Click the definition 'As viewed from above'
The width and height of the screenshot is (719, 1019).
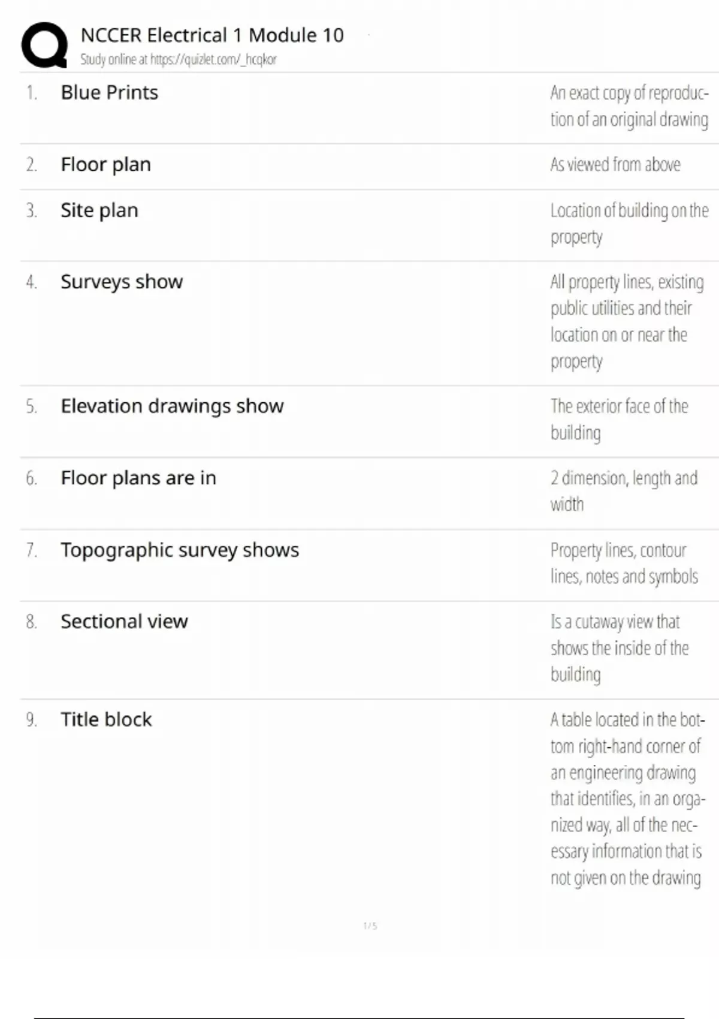[615, 164]
